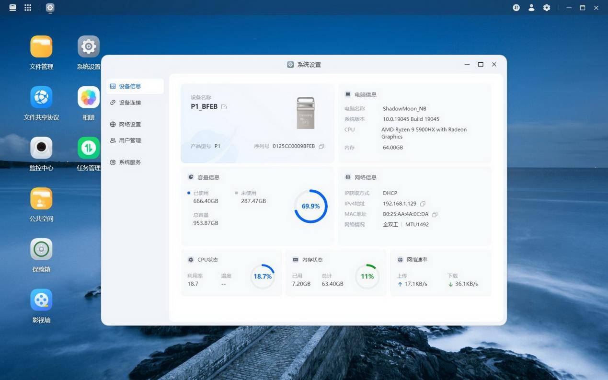Viewport: 608px width, 380px height.
Task: Click the MTU1492 network status text
Action: 417,224
